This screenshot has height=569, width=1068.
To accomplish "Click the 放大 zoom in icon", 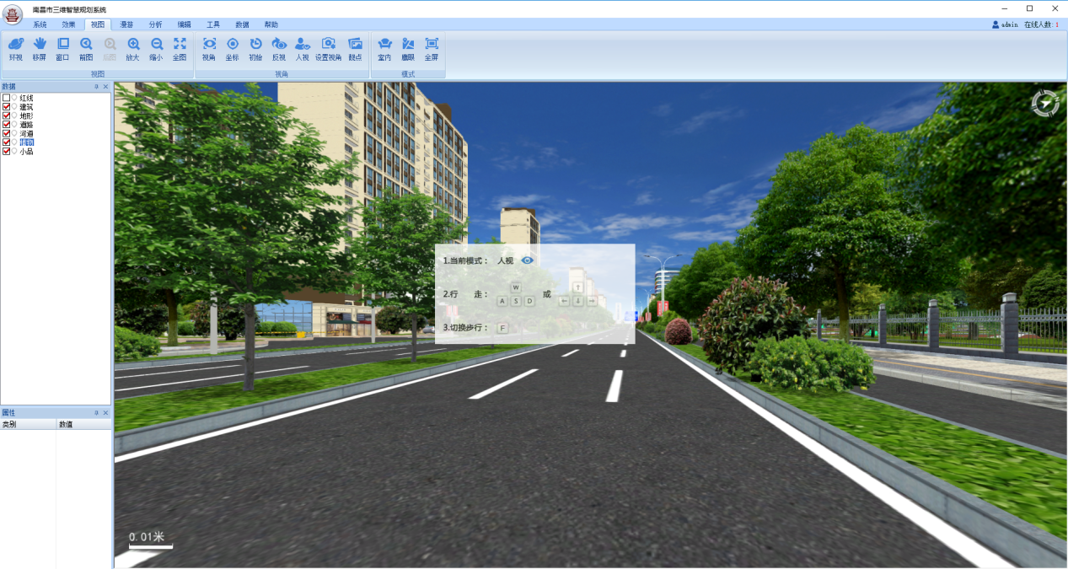I will pyautogui.click(x=132, y=48).
